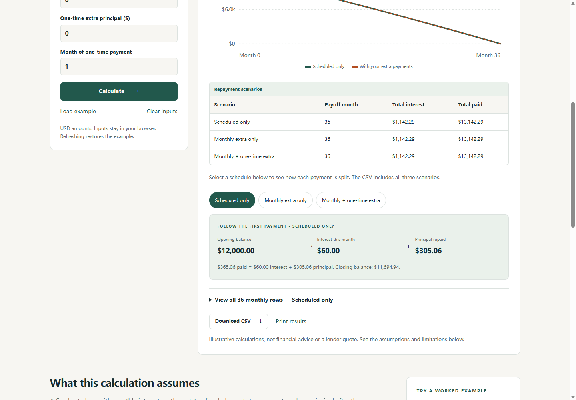Image resolution: width=576 pixels, height=400 pixels.
Task: Click the Total interest column header
Action: pyautogui.click(x=408, y=105)
